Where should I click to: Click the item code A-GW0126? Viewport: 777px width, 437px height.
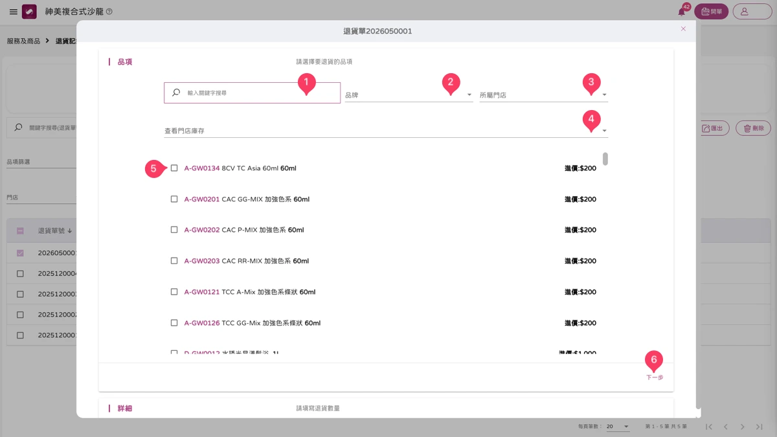point(202,323)
